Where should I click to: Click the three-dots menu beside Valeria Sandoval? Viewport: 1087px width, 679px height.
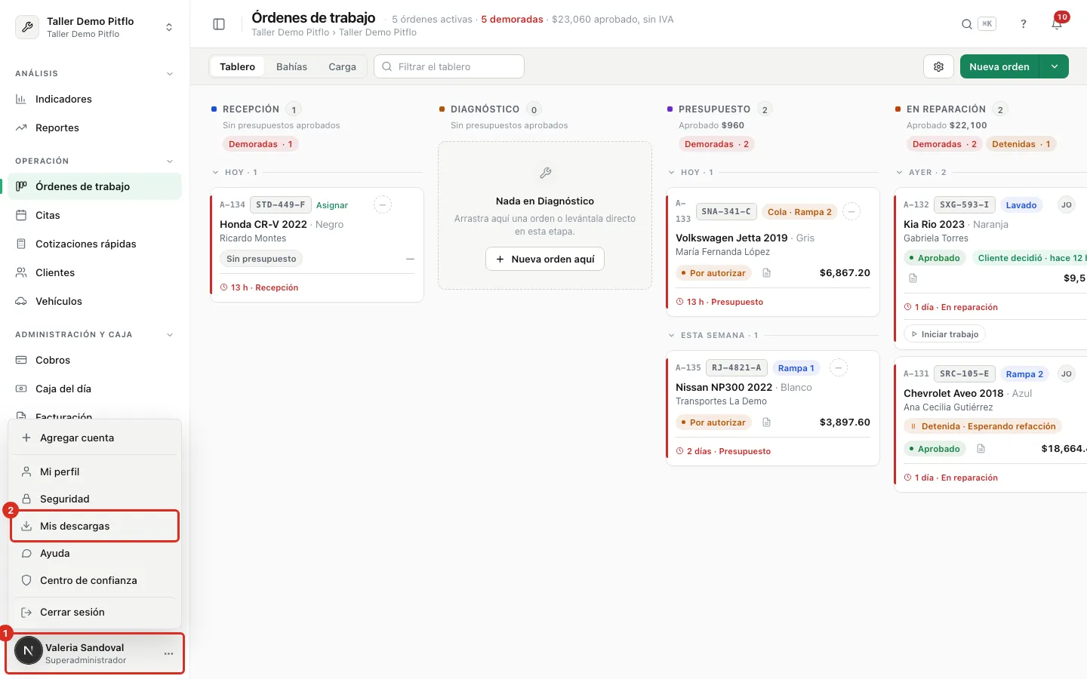pos(168,653)
